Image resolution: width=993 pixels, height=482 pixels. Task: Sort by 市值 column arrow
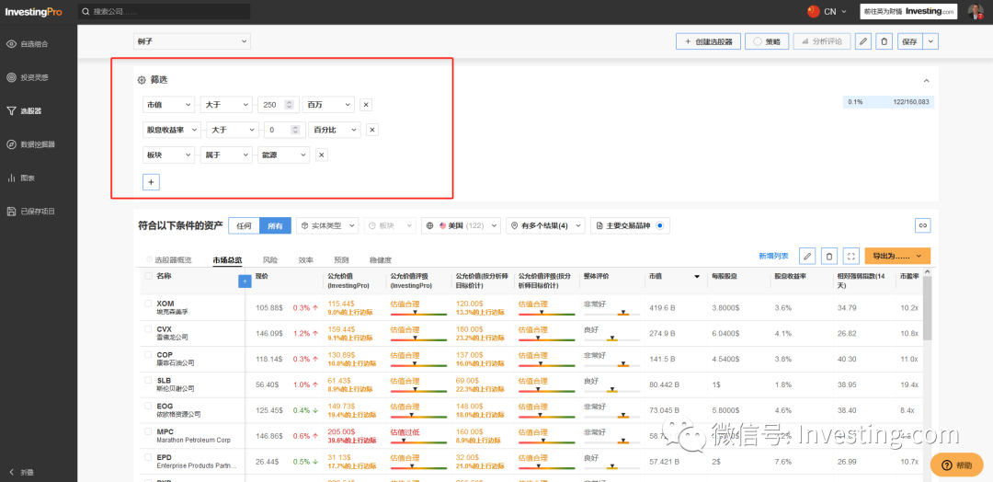click(697, 277)
